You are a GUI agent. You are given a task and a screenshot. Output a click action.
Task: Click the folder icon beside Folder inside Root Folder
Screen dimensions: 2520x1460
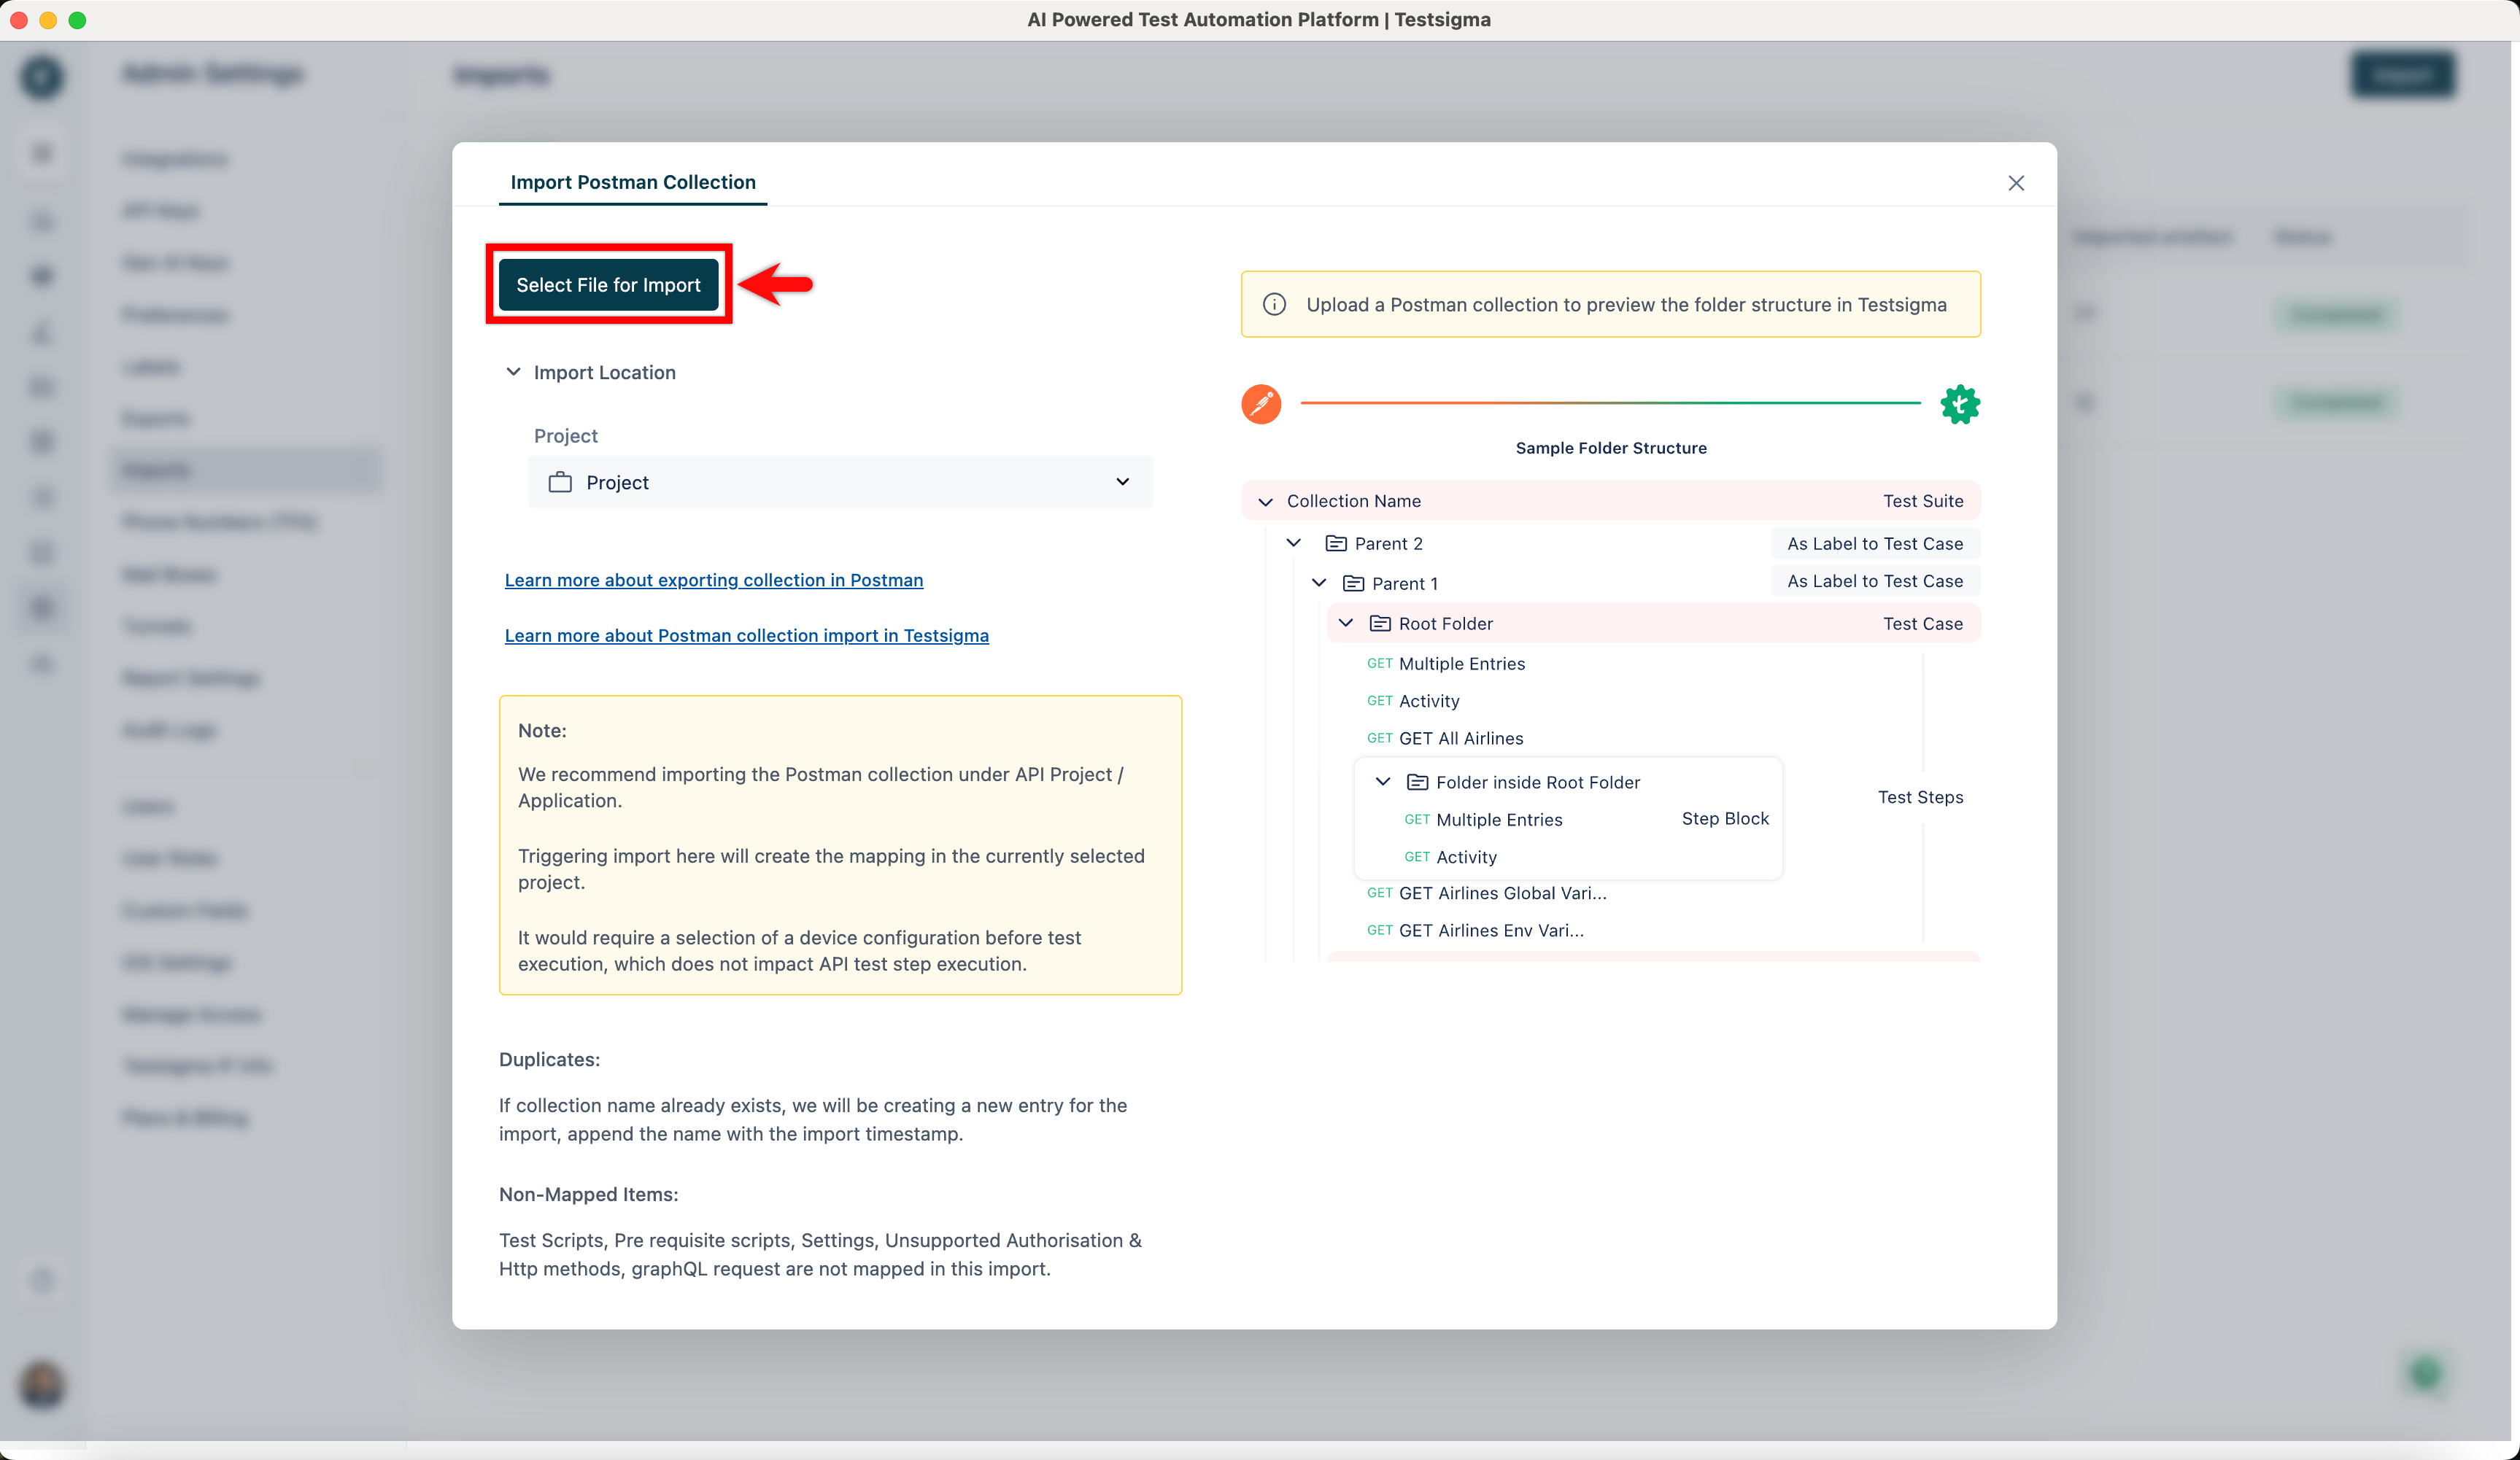pyautogui.click(x=1417, y=782)
